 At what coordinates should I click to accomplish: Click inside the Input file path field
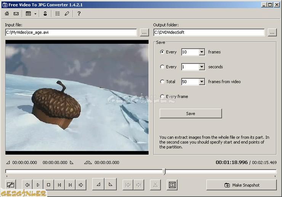click(71, 32)
